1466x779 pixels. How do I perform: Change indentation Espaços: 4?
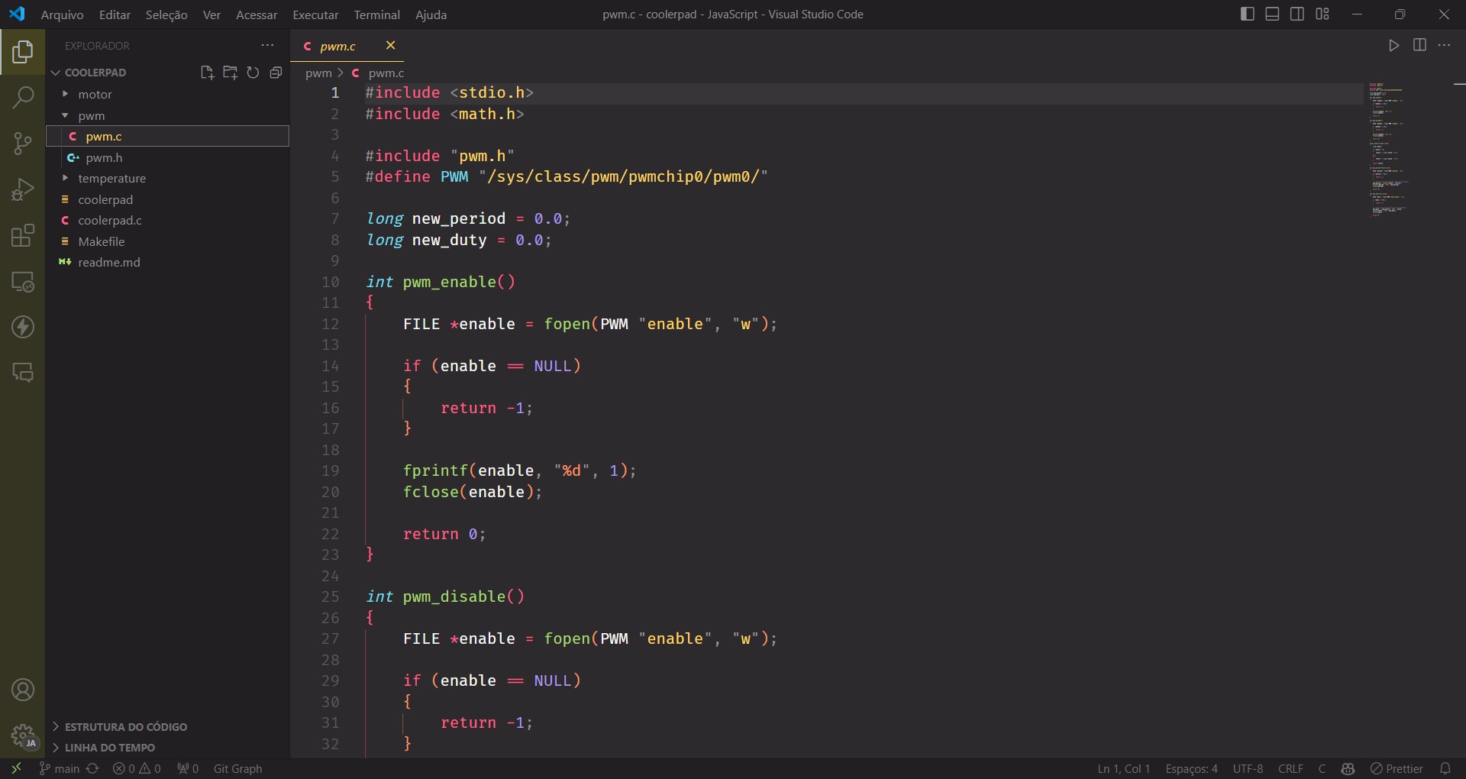[1191, 768]
